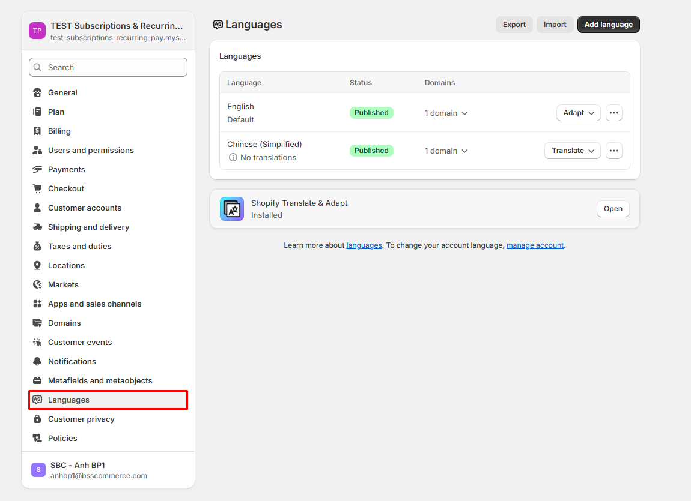Screen dimensions: 691x501
Task: Follow the manage account link
Action: pos(535,245)
